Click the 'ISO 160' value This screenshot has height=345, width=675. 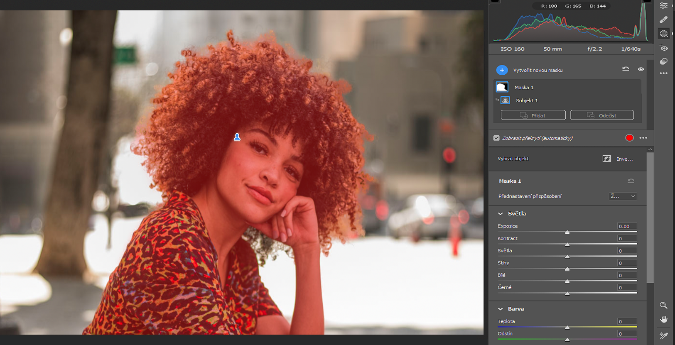coord(513,49)
